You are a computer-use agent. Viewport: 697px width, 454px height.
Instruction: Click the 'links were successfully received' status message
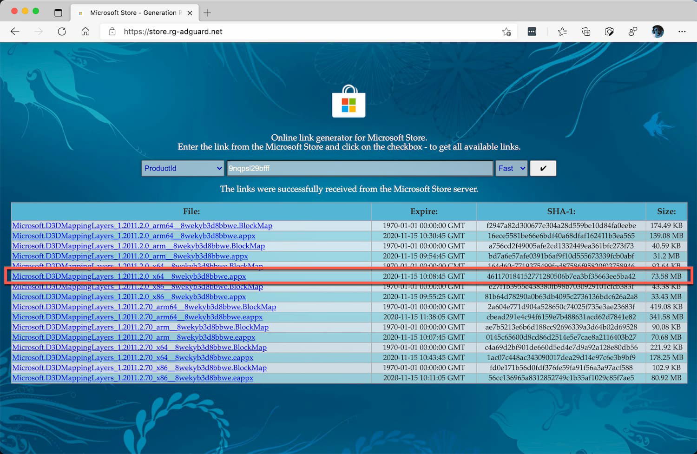(x=349, y=189)
